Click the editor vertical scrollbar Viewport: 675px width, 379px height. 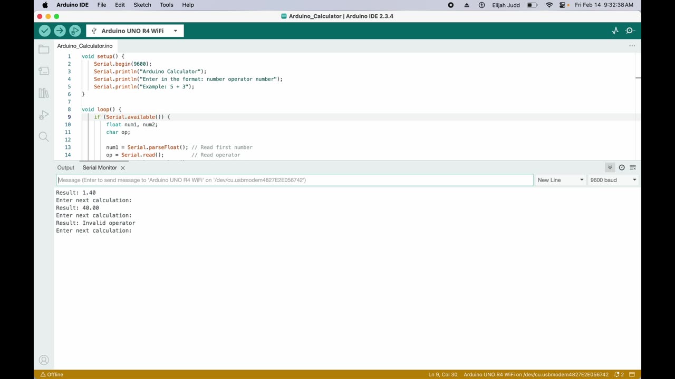point(638,105)
